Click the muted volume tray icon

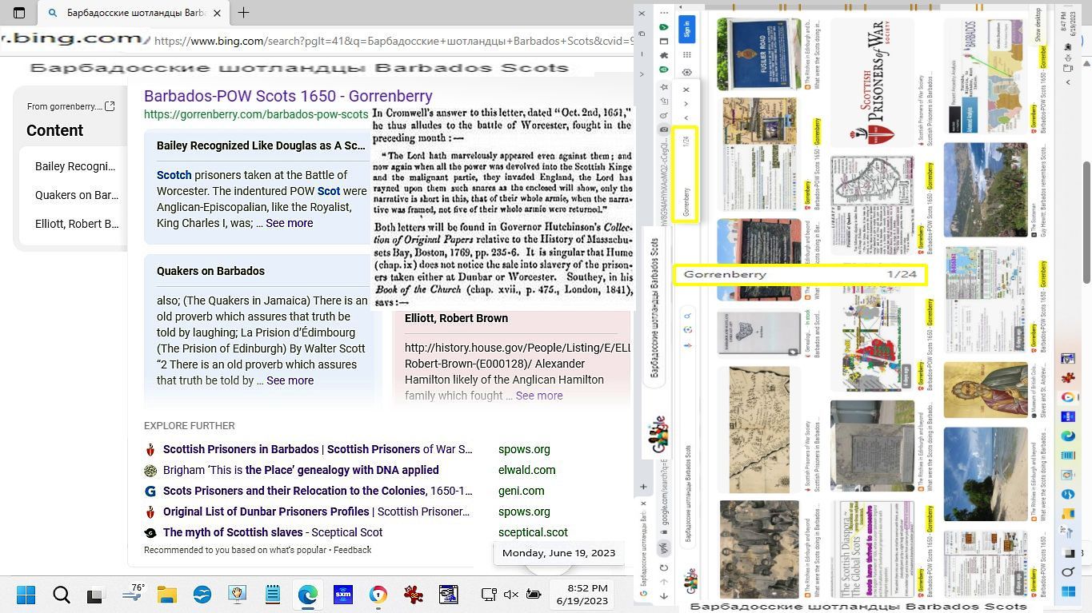pyautogui.click(x=512, y=595)
